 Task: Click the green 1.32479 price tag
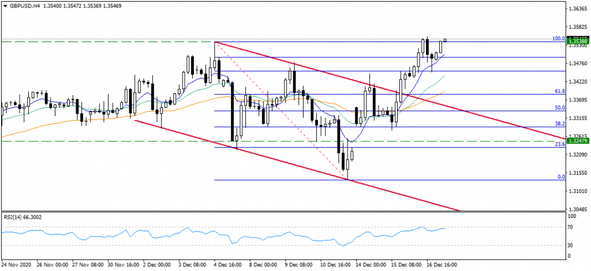577,141
